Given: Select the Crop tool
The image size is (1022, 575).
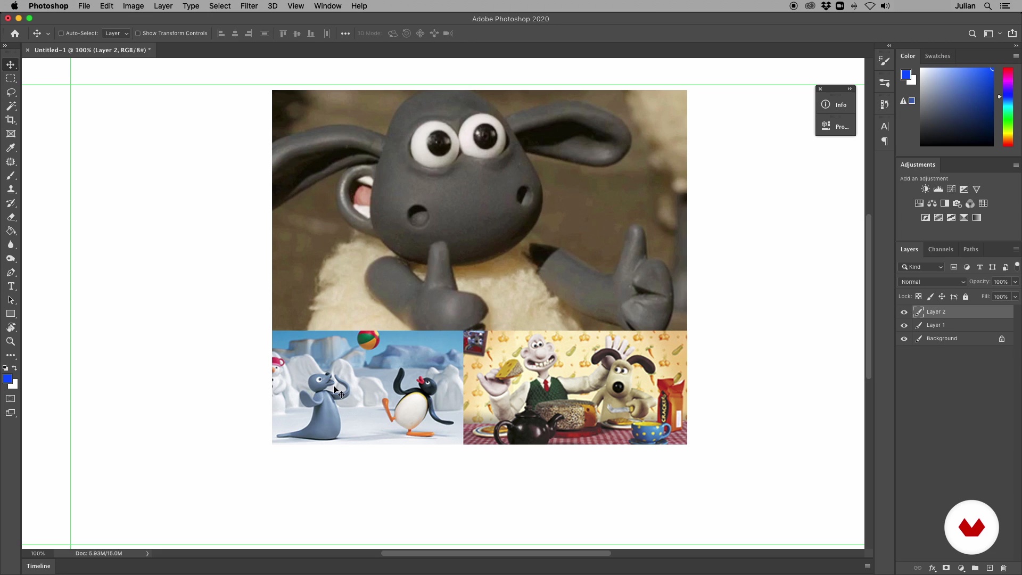Looking at the screenshot, I should 11,120.
